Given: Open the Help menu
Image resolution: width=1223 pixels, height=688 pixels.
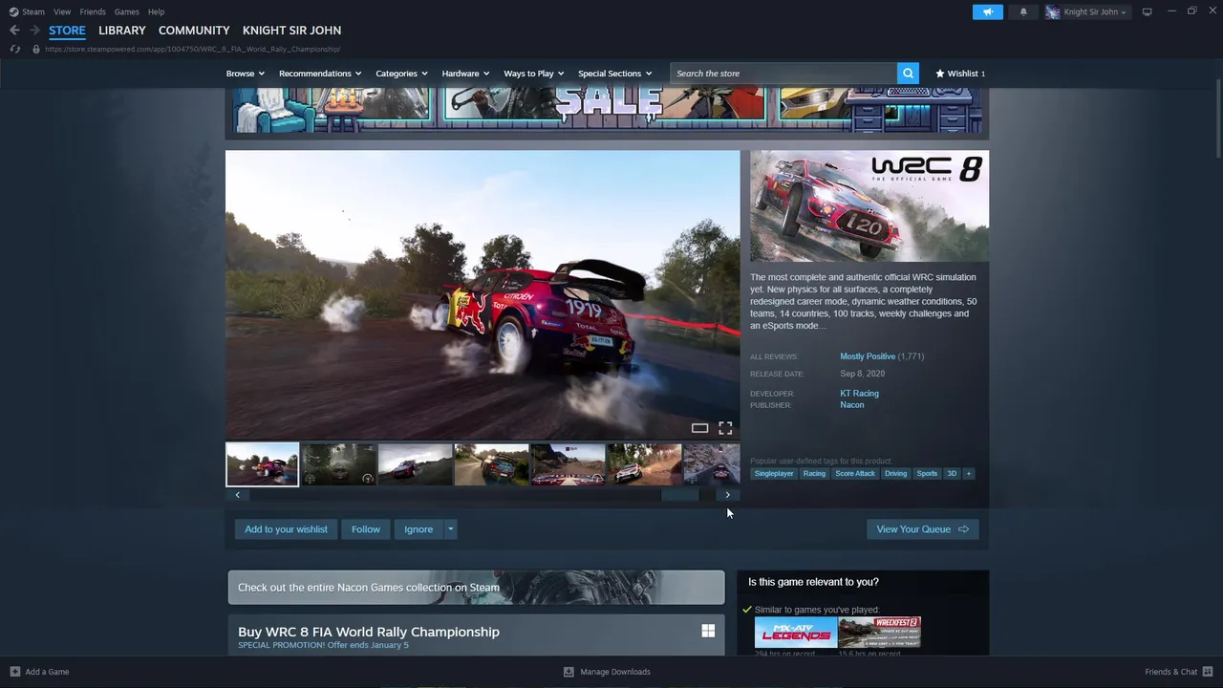Looking at the screenshot, I should (156, 11).
